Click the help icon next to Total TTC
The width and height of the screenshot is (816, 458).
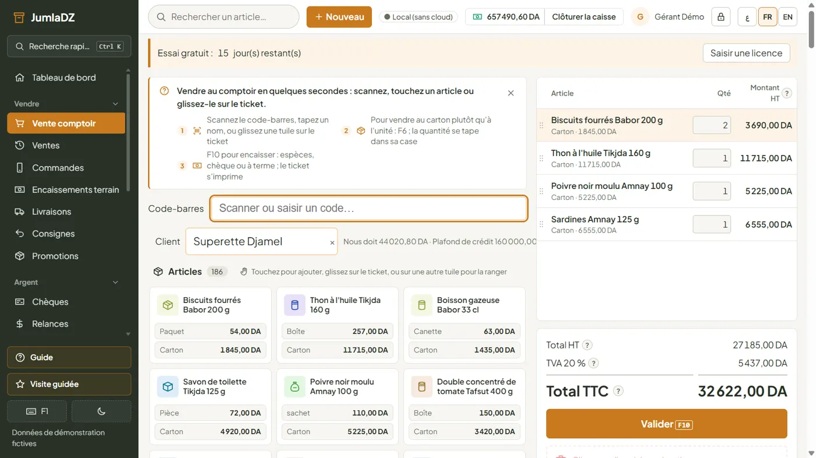618,391
